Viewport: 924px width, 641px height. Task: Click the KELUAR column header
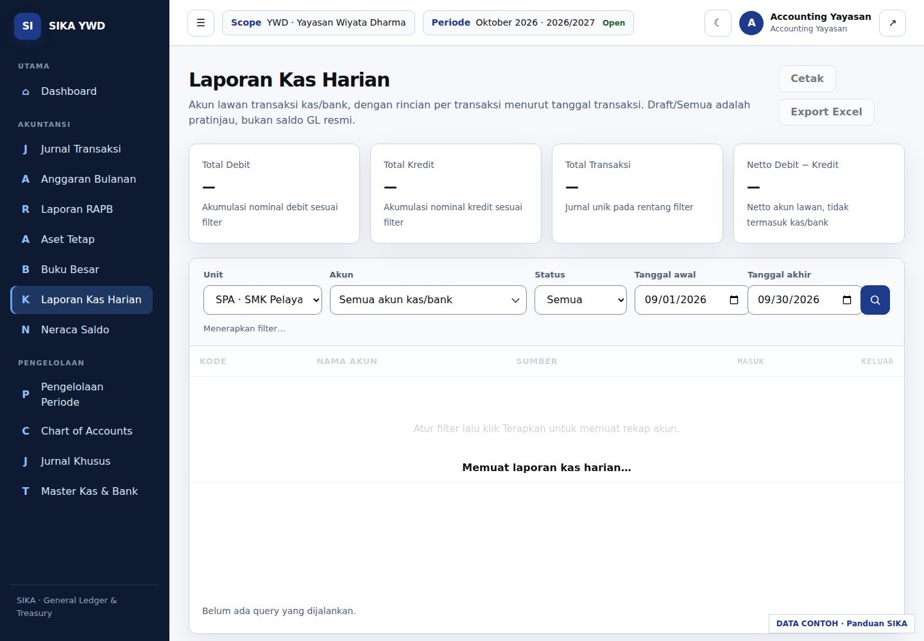[x=877, y=362]
